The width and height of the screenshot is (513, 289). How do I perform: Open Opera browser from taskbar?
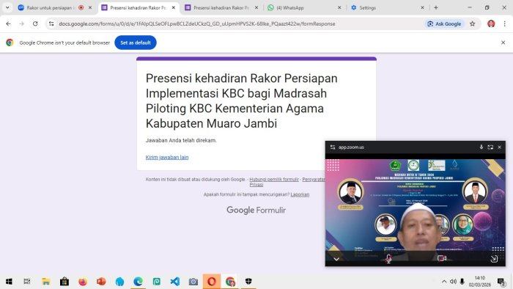[212, 282]
